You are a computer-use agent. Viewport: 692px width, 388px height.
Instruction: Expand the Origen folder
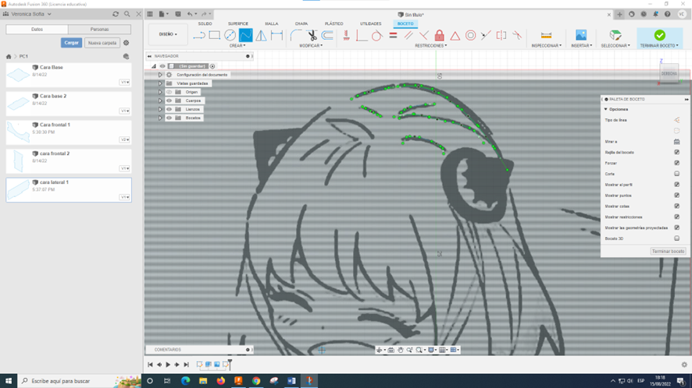(160, 92)
